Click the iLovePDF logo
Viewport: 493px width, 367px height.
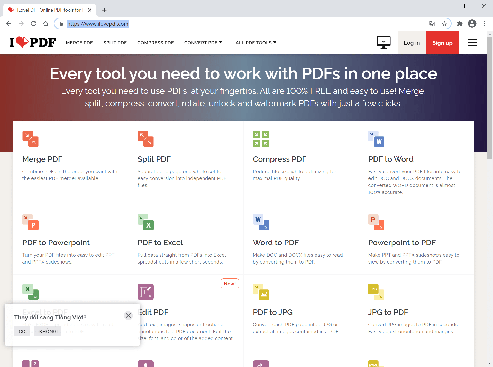[32, 42]
